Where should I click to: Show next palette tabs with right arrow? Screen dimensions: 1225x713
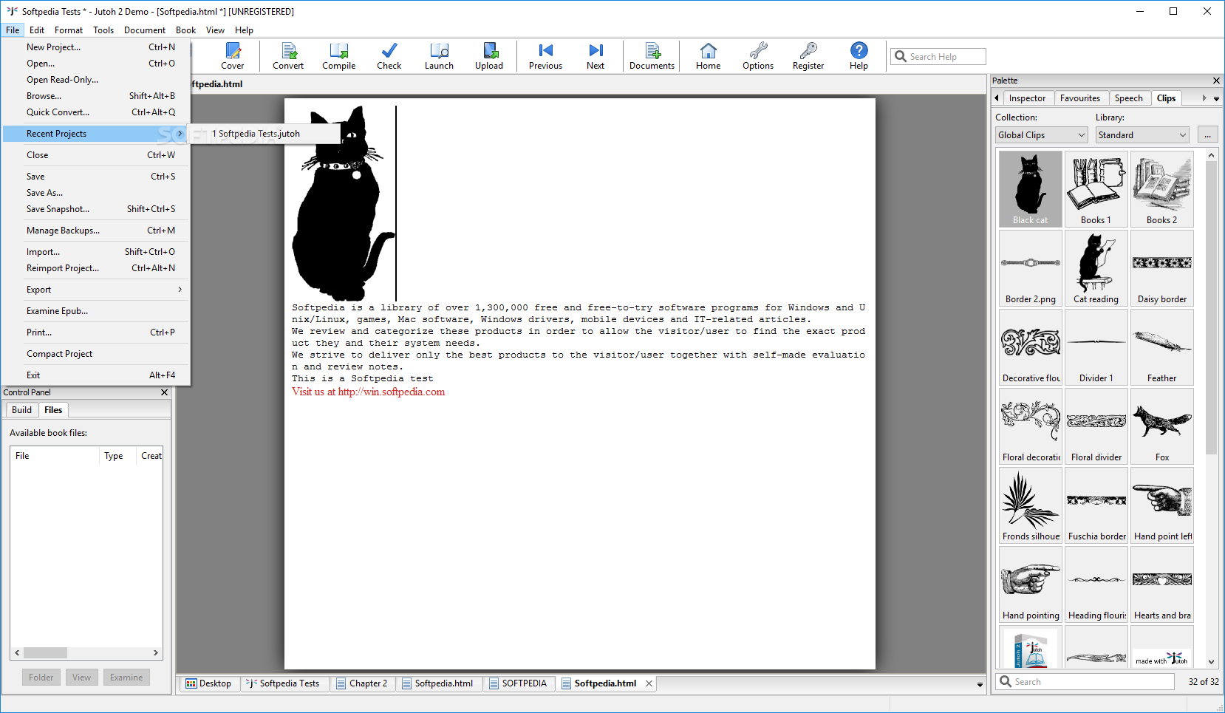pyautogui.click(x=1204, y=98)
